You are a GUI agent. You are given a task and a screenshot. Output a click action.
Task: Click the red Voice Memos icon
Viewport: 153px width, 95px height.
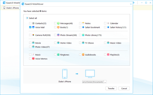tap(33, 59)
